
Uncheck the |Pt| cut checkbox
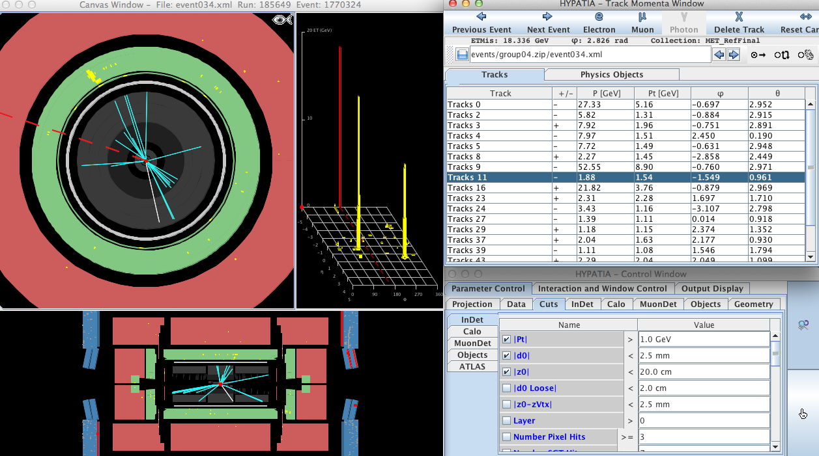[x=506, y=340]
